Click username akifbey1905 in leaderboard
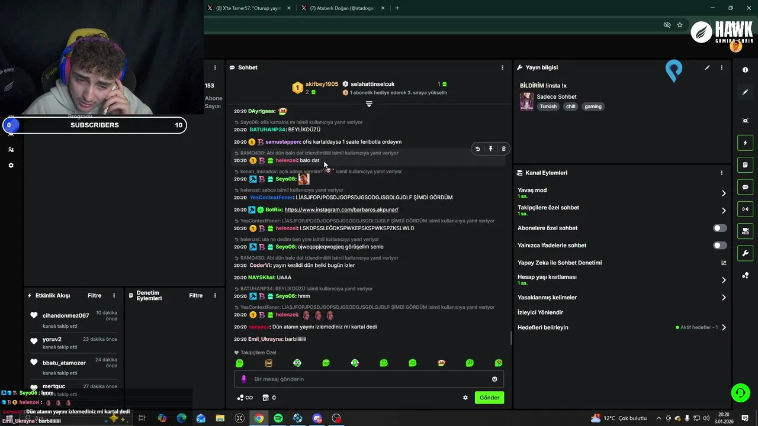 click(322, 84)
